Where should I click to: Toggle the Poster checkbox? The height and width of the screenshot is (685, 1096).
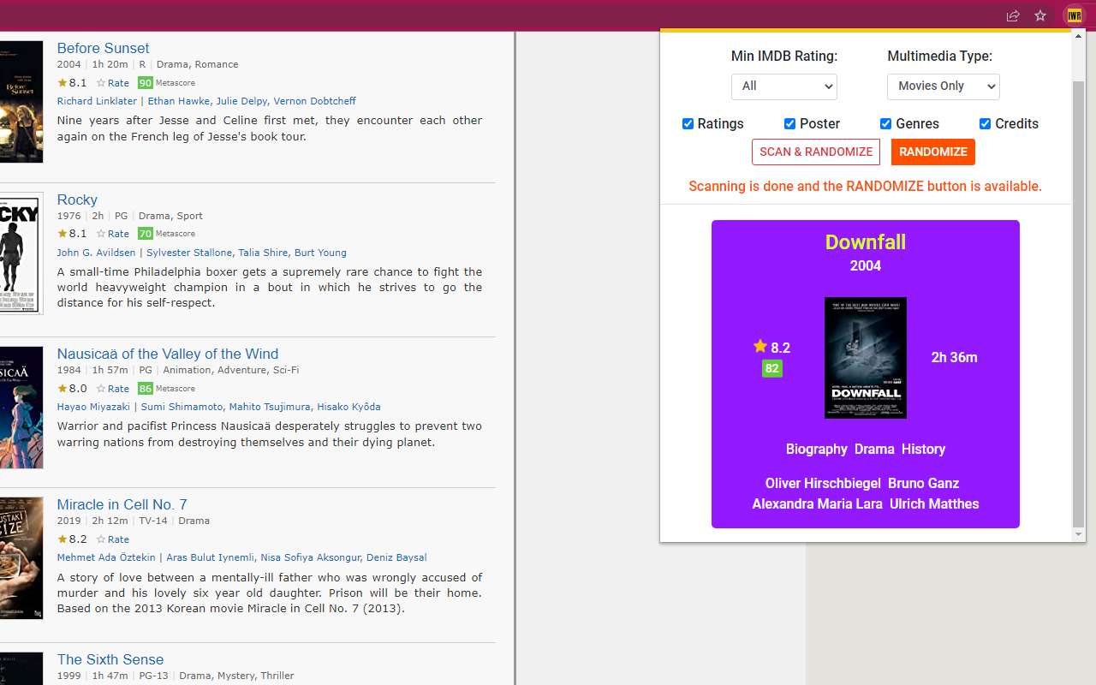[789, 124]
